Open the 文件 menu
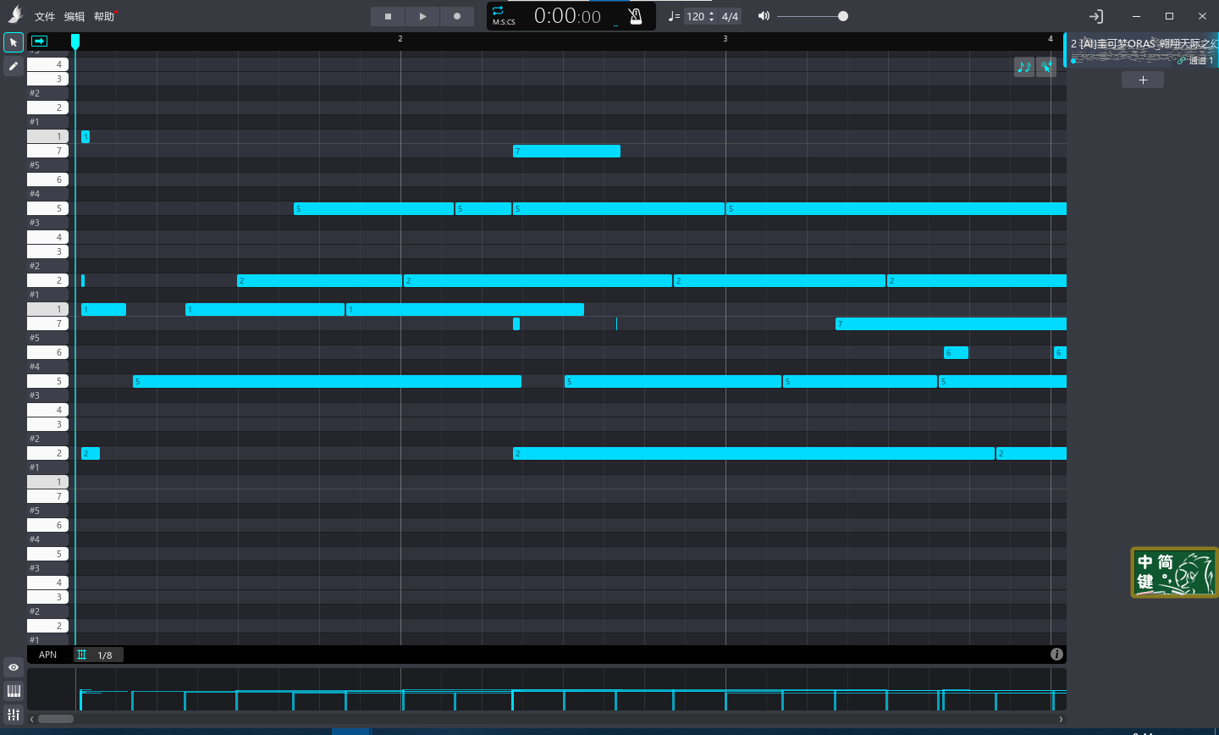 tap(45, 17)
